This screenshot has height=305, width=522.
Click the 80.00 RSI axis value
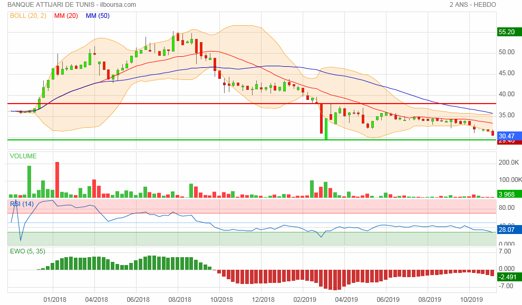pos(506,208)
